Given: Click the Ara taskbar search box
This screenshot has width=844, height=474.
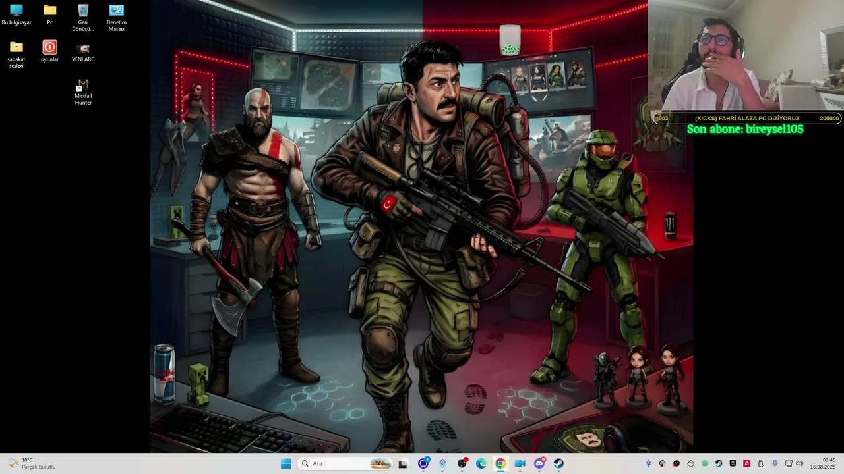Looking at the screenshot, I should pyautogui.click(x=344, y=463).
